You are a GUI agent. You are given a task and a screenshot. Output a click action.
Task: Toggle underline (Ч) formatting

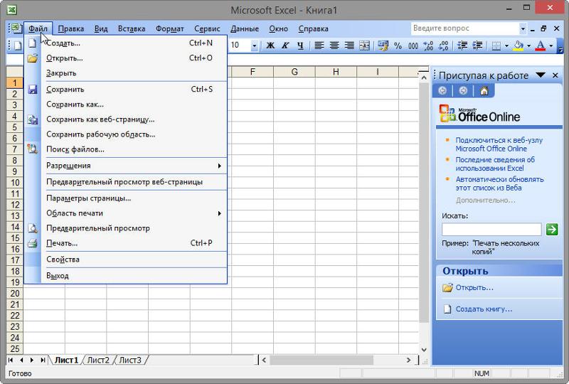[x=300, y=46]
